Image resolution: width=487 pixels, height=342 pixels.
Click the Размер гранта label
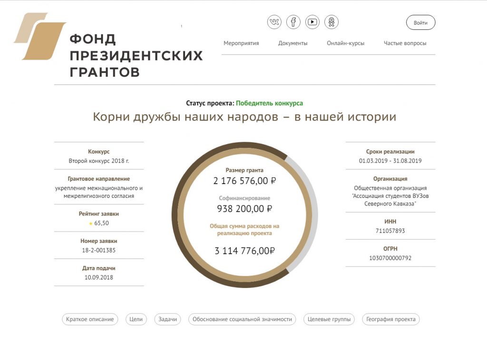244,170
